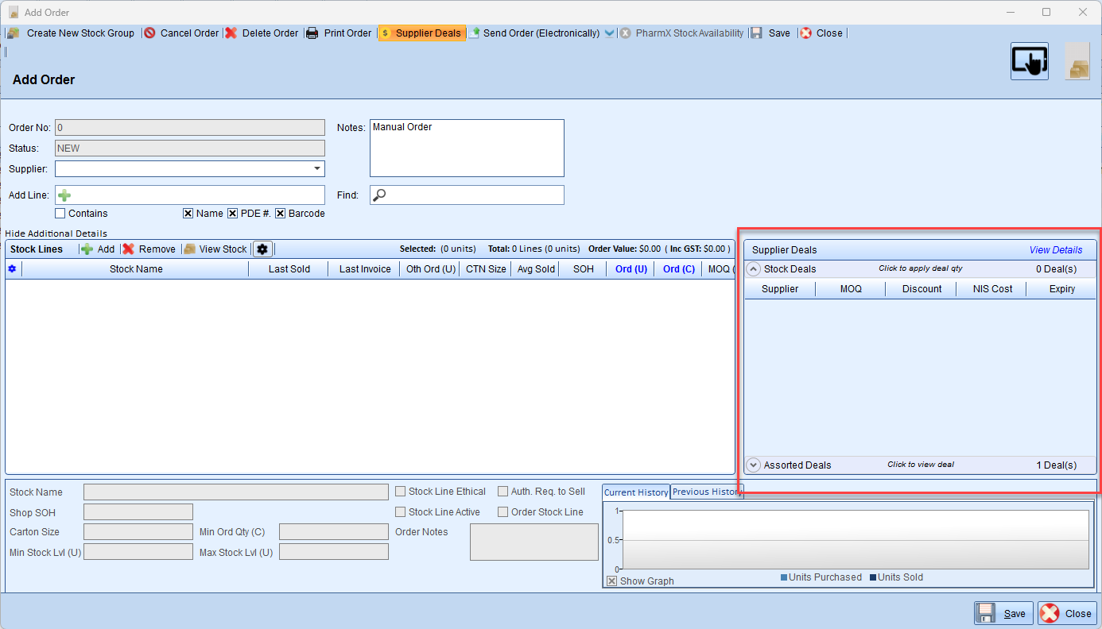The height and width of the screenshot is (629, 1102).
Task: Click inside the Find search field
Action: click(x=475, y=195)
